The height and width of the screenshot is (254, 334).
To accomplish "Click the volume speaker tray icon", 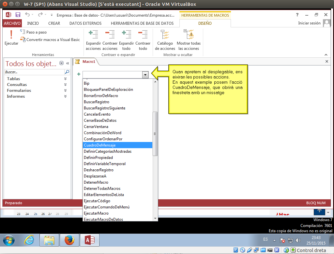I will [298, 240].
